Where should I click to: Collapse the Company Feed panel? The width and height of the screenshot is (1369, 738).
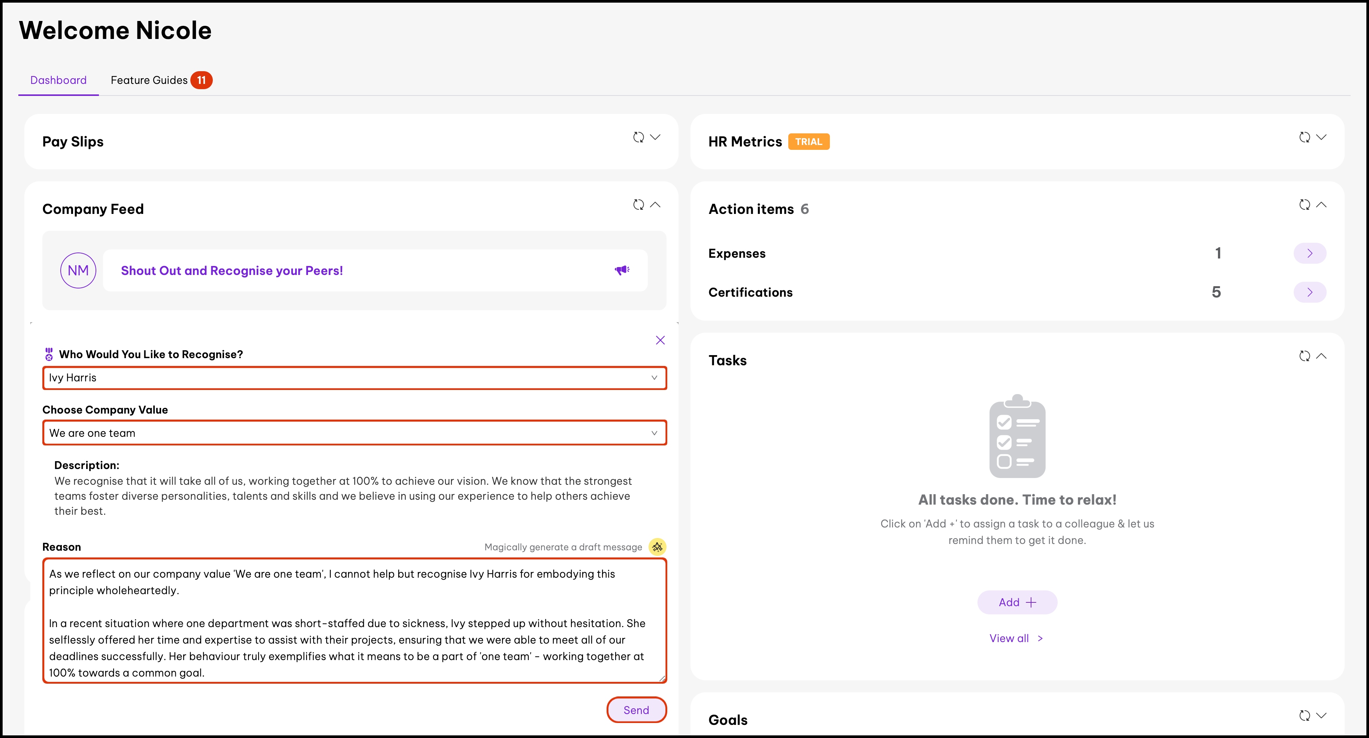coord(655,205)
